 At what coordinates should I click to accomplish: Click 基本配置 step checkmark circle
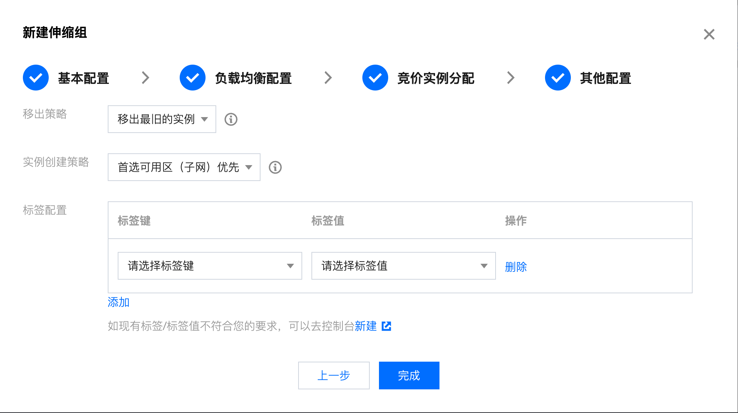pos(36,78)
